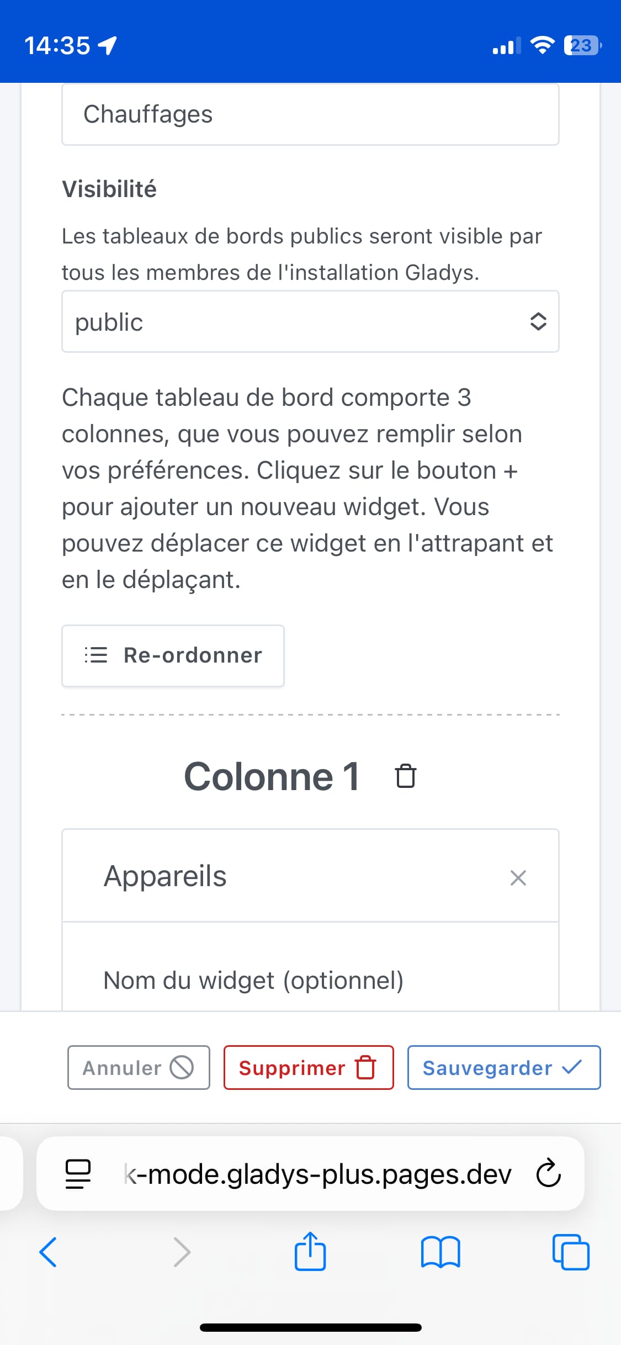
Task: Delete Colonne 1 with trash icon
Action: tap(406, 776)
